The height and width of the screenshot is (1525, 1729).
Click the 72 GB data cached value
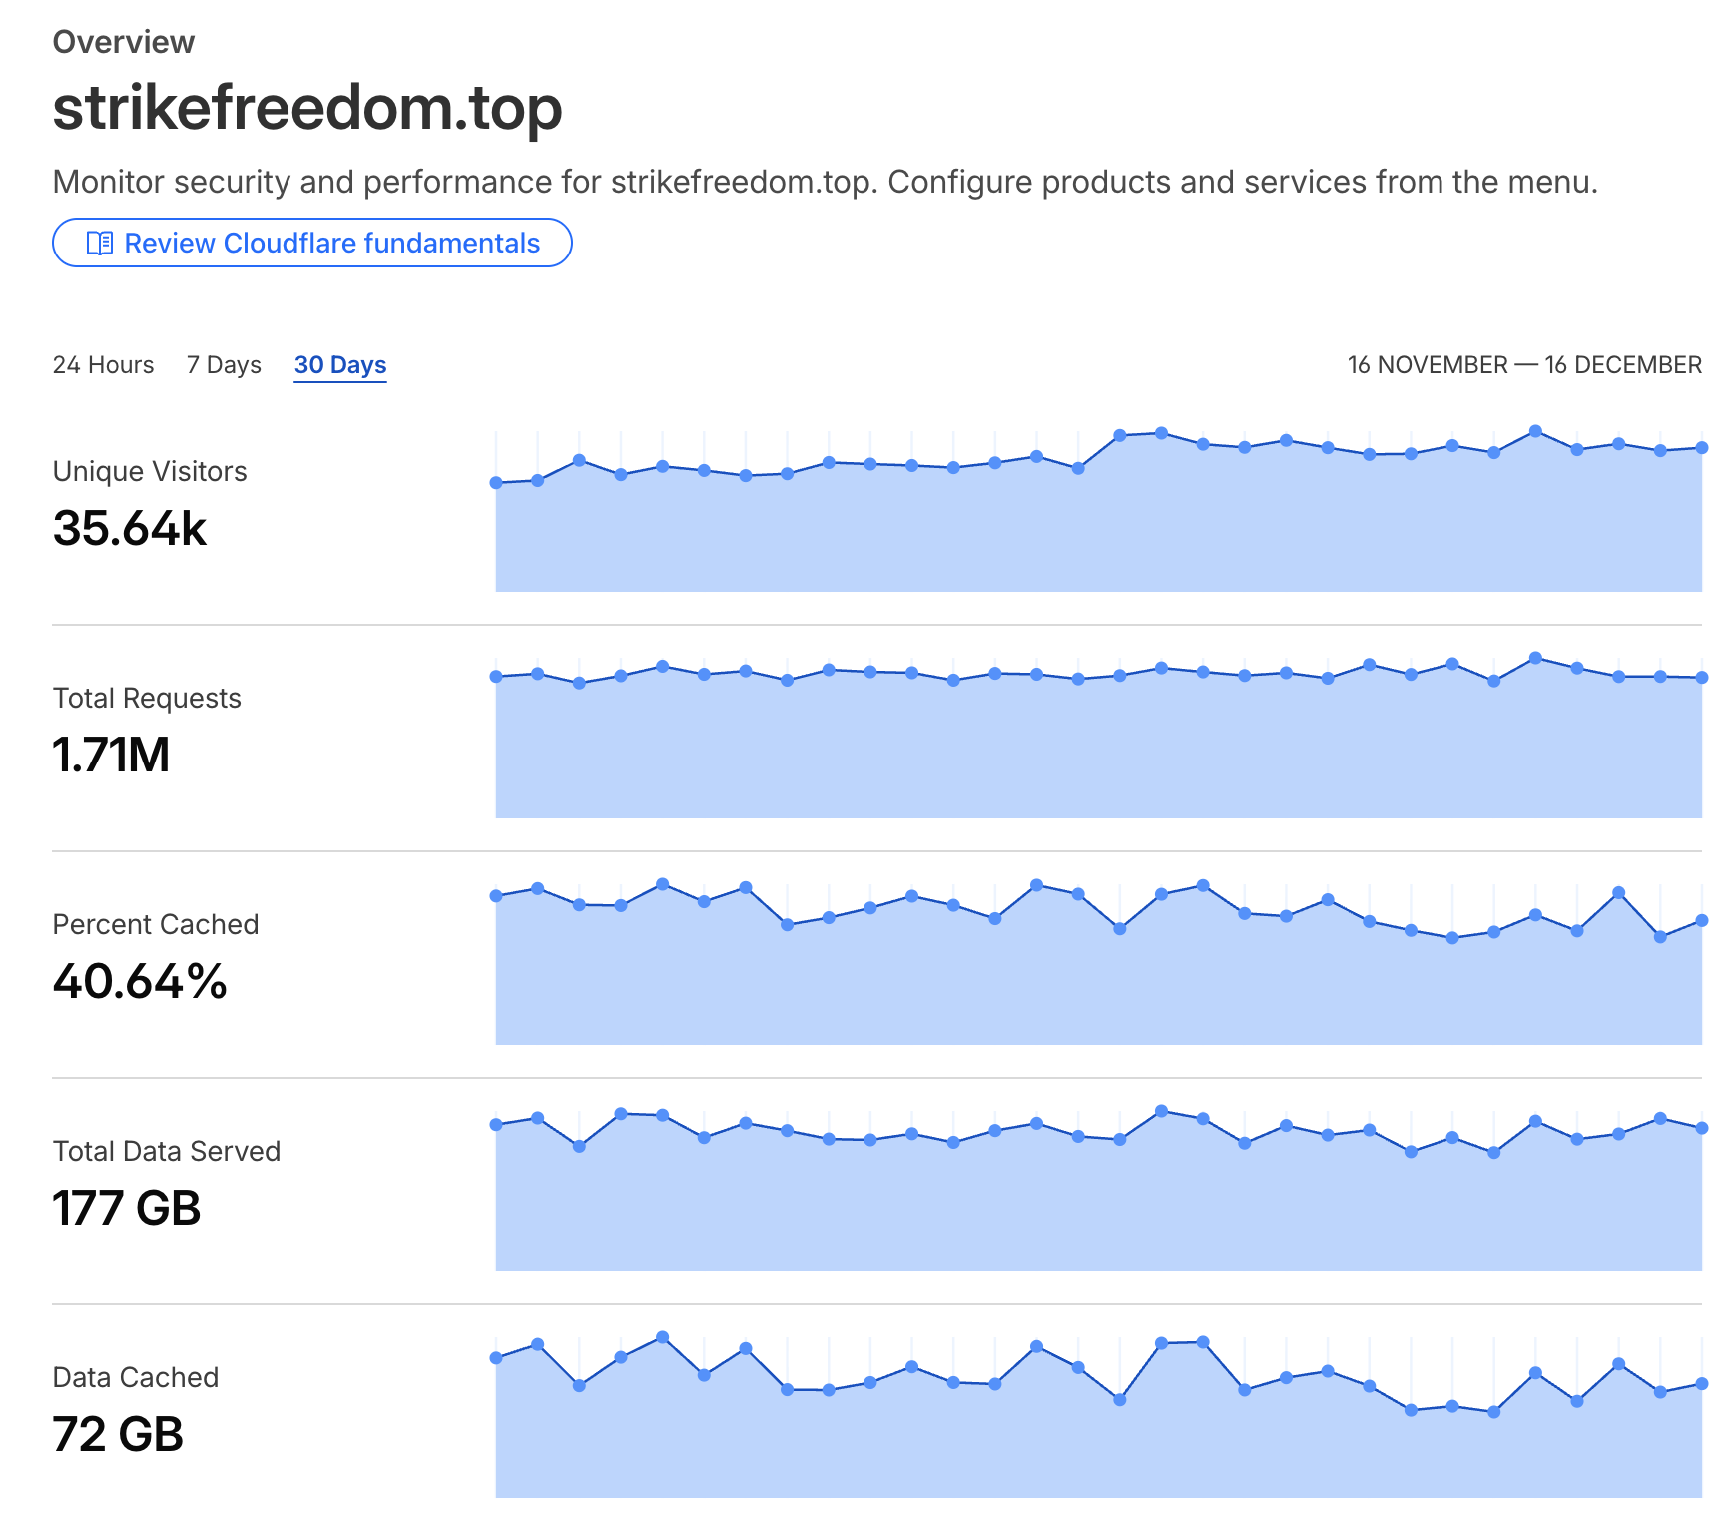click(x=118, y=1434)
